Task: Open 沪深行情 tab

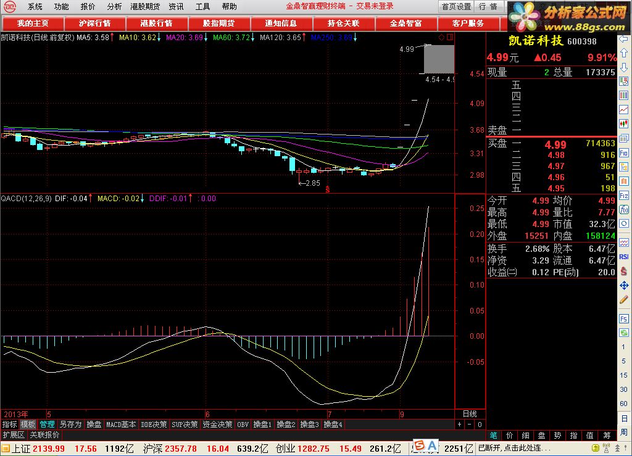Action: click(x=94, y=23)
